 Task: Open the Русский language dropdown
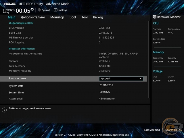coord(121,78)
